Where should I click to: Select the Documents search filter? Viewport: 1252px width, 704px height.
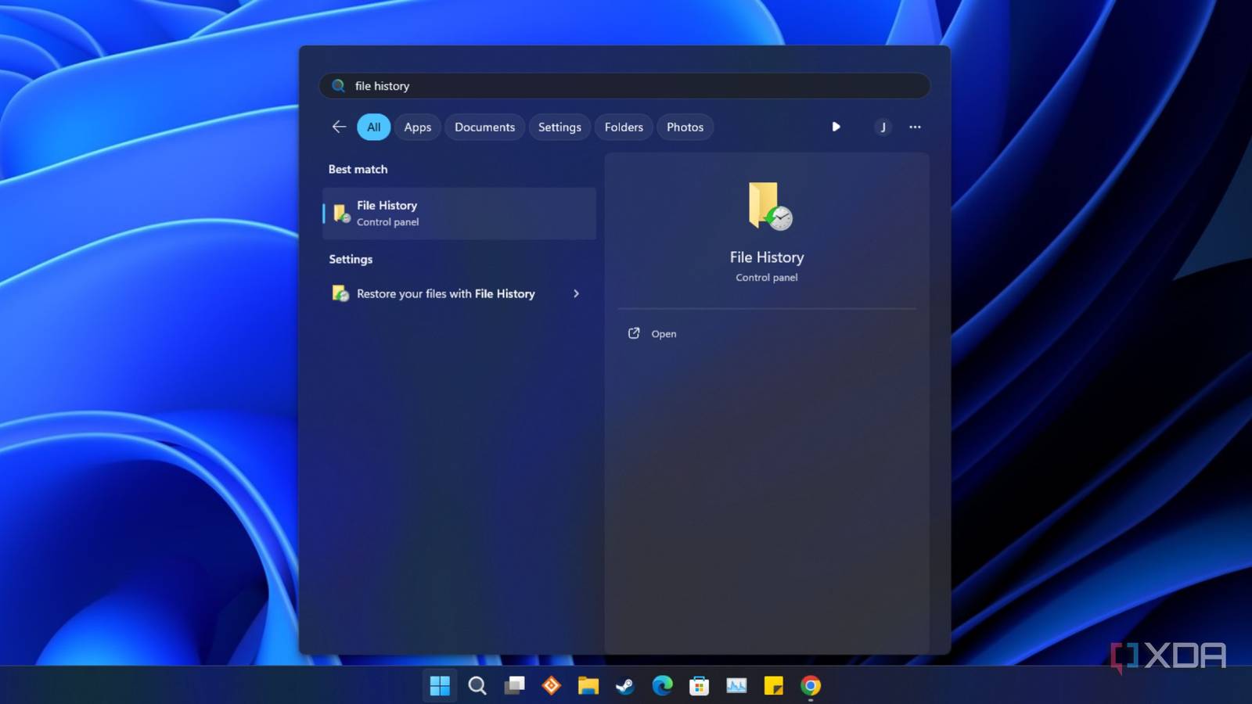click(x=484, y=127)
